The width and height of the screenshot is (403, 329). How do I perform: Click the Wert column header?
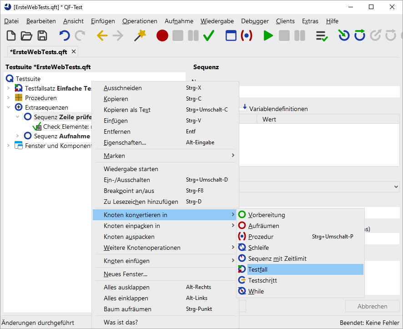pos(328,119)
